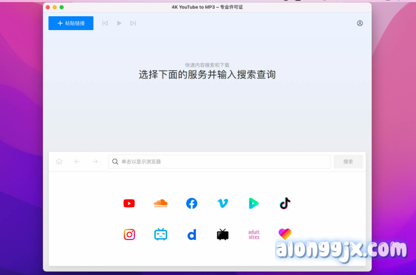The image size is (416, 275).
Task: Pick the Vimeo service icon
Action: (x=223, y=204)
